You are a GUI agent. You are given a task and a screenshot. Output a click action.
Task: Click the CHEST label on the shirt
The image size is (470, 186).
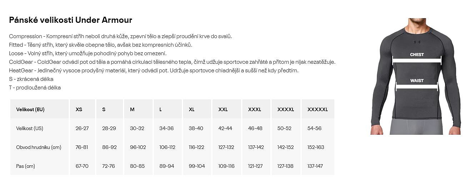coord(416,55)
